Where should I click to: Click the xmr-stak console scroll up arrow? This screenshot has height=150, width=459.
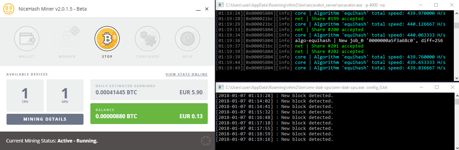coord(456,96)
